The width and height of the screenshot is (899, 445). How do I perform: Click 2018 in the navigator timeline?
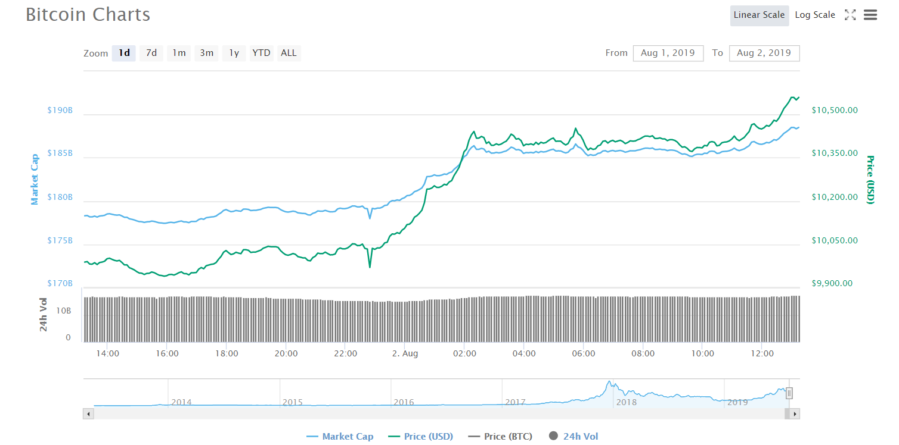tap(627, 402)
